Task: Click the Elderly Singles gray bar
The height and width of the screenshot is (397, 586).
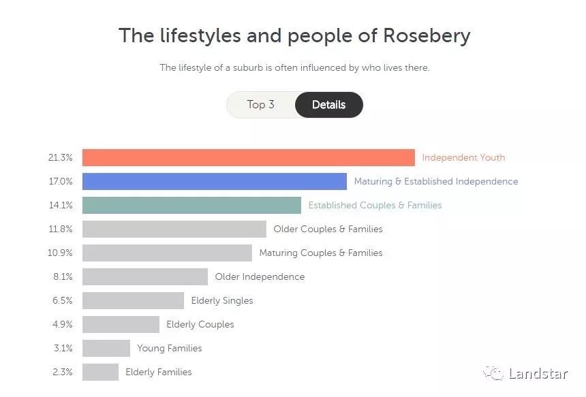Action: (133, 300)
